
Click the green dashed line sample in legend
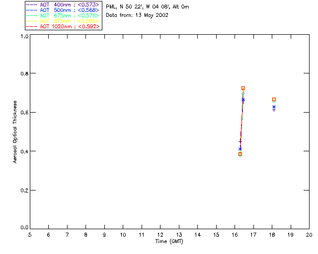pyautogui.click(x=32, y=15)
